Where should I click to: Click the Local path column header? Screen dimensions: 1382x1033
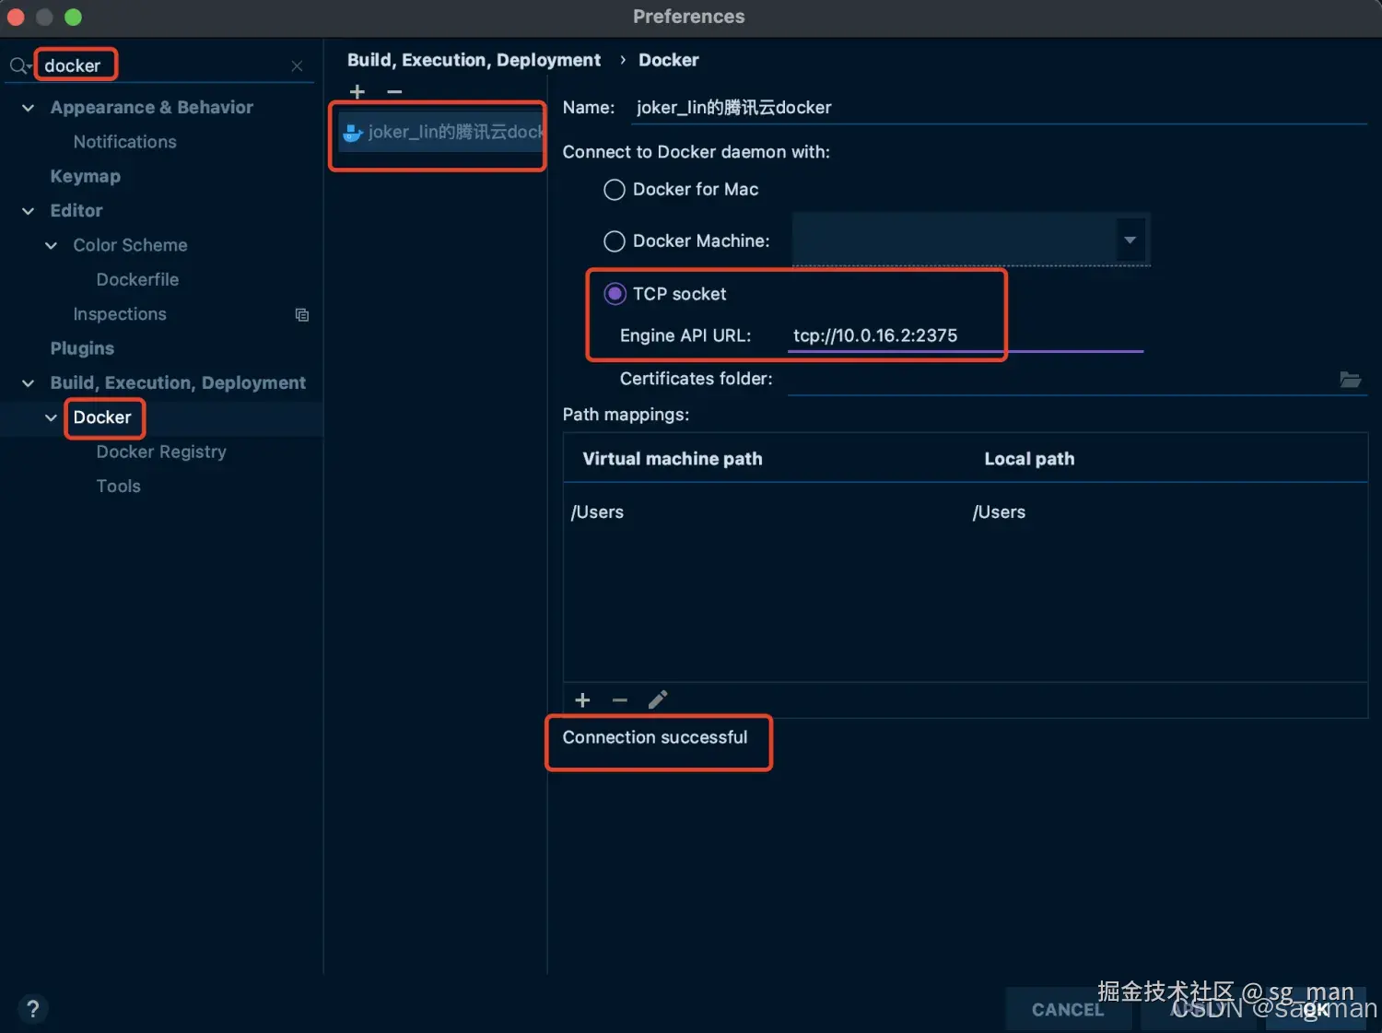tap(1029, 459)
